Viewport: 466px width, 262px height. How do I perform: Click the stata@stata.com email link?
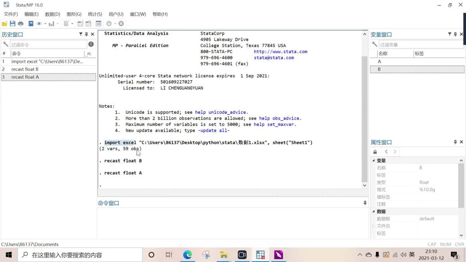274,57
